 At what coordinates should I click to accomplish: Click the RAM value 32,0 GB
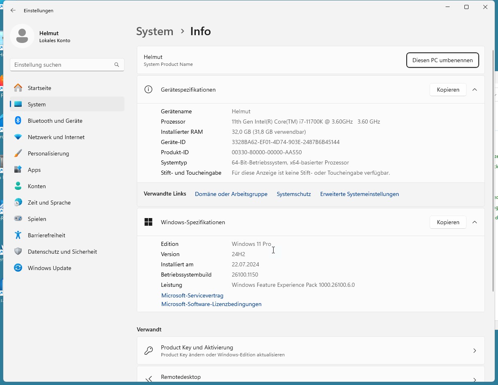click(x=269, y=132)
